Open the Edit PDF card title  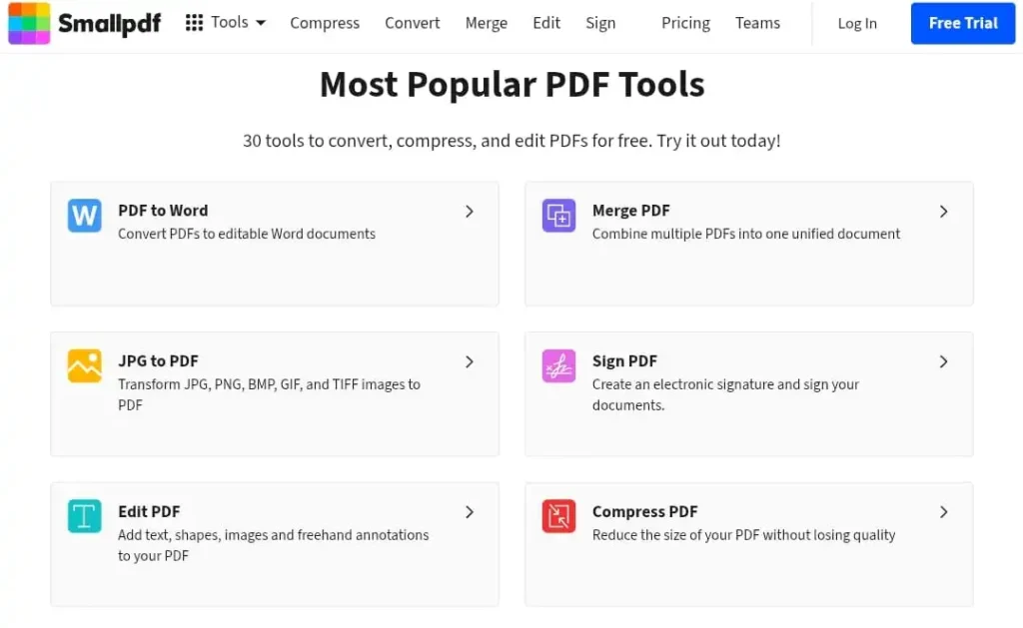149,511
